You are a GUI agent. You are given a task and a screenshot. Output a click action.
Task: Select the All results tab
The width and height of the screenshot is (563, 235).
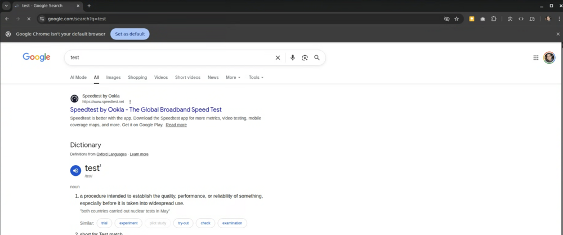point(97,77)
